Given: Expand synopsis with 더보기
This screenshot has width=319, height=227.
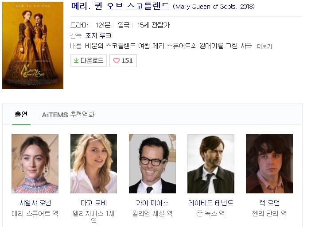Looking at the screenshot, I should pos(265,46).
